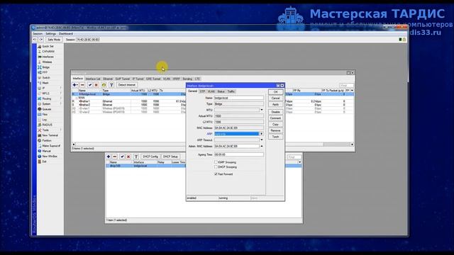454x255 pixels.
Task: Click yellow comment icon in Interface List
Action: click(104, 85)
